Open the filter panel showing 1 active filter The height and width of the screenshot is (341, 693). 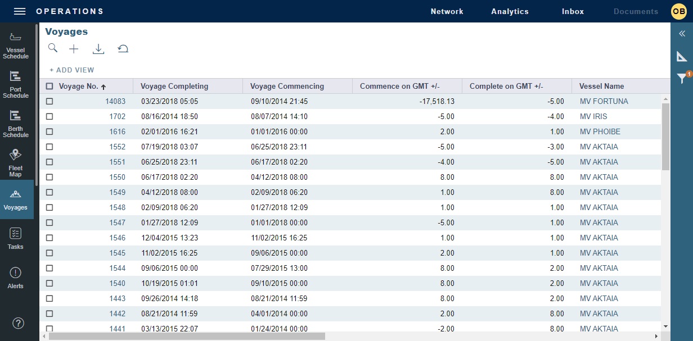(x=682, y=77)
